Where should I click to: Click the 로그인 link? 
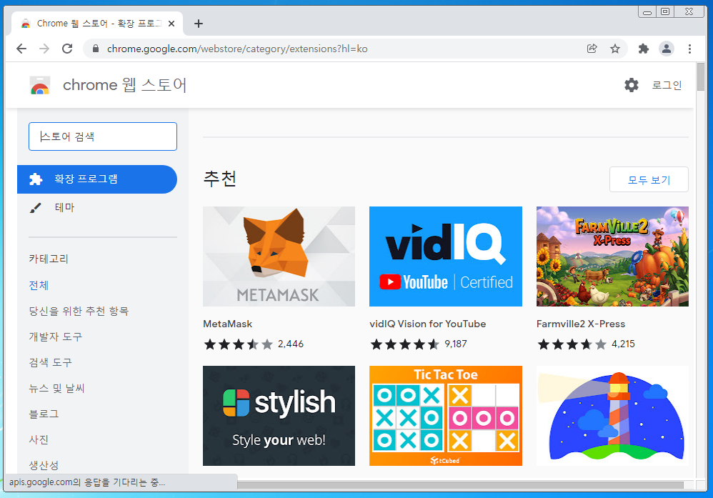(667, 85)
